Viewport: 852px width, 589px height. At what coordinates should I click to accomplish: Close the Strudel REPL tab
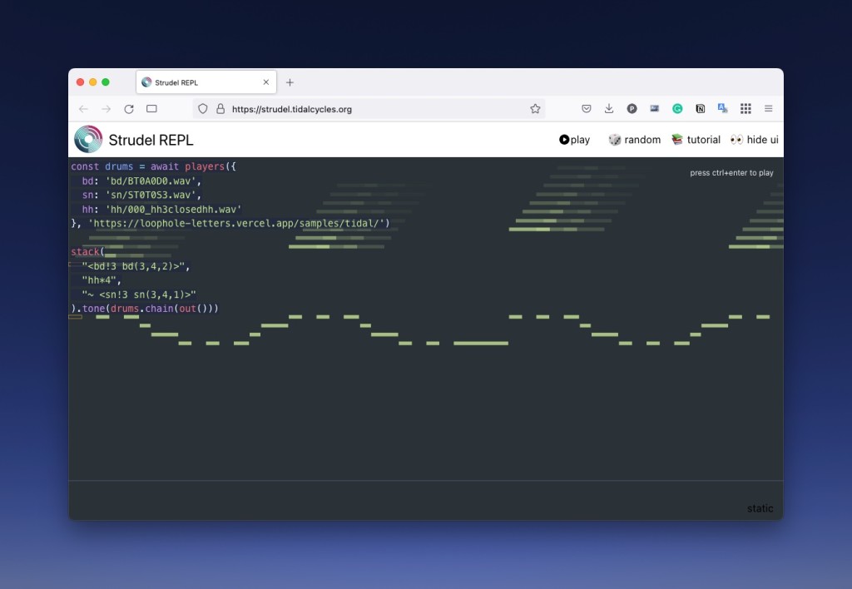pyautogui.click(x=266, y=82)
